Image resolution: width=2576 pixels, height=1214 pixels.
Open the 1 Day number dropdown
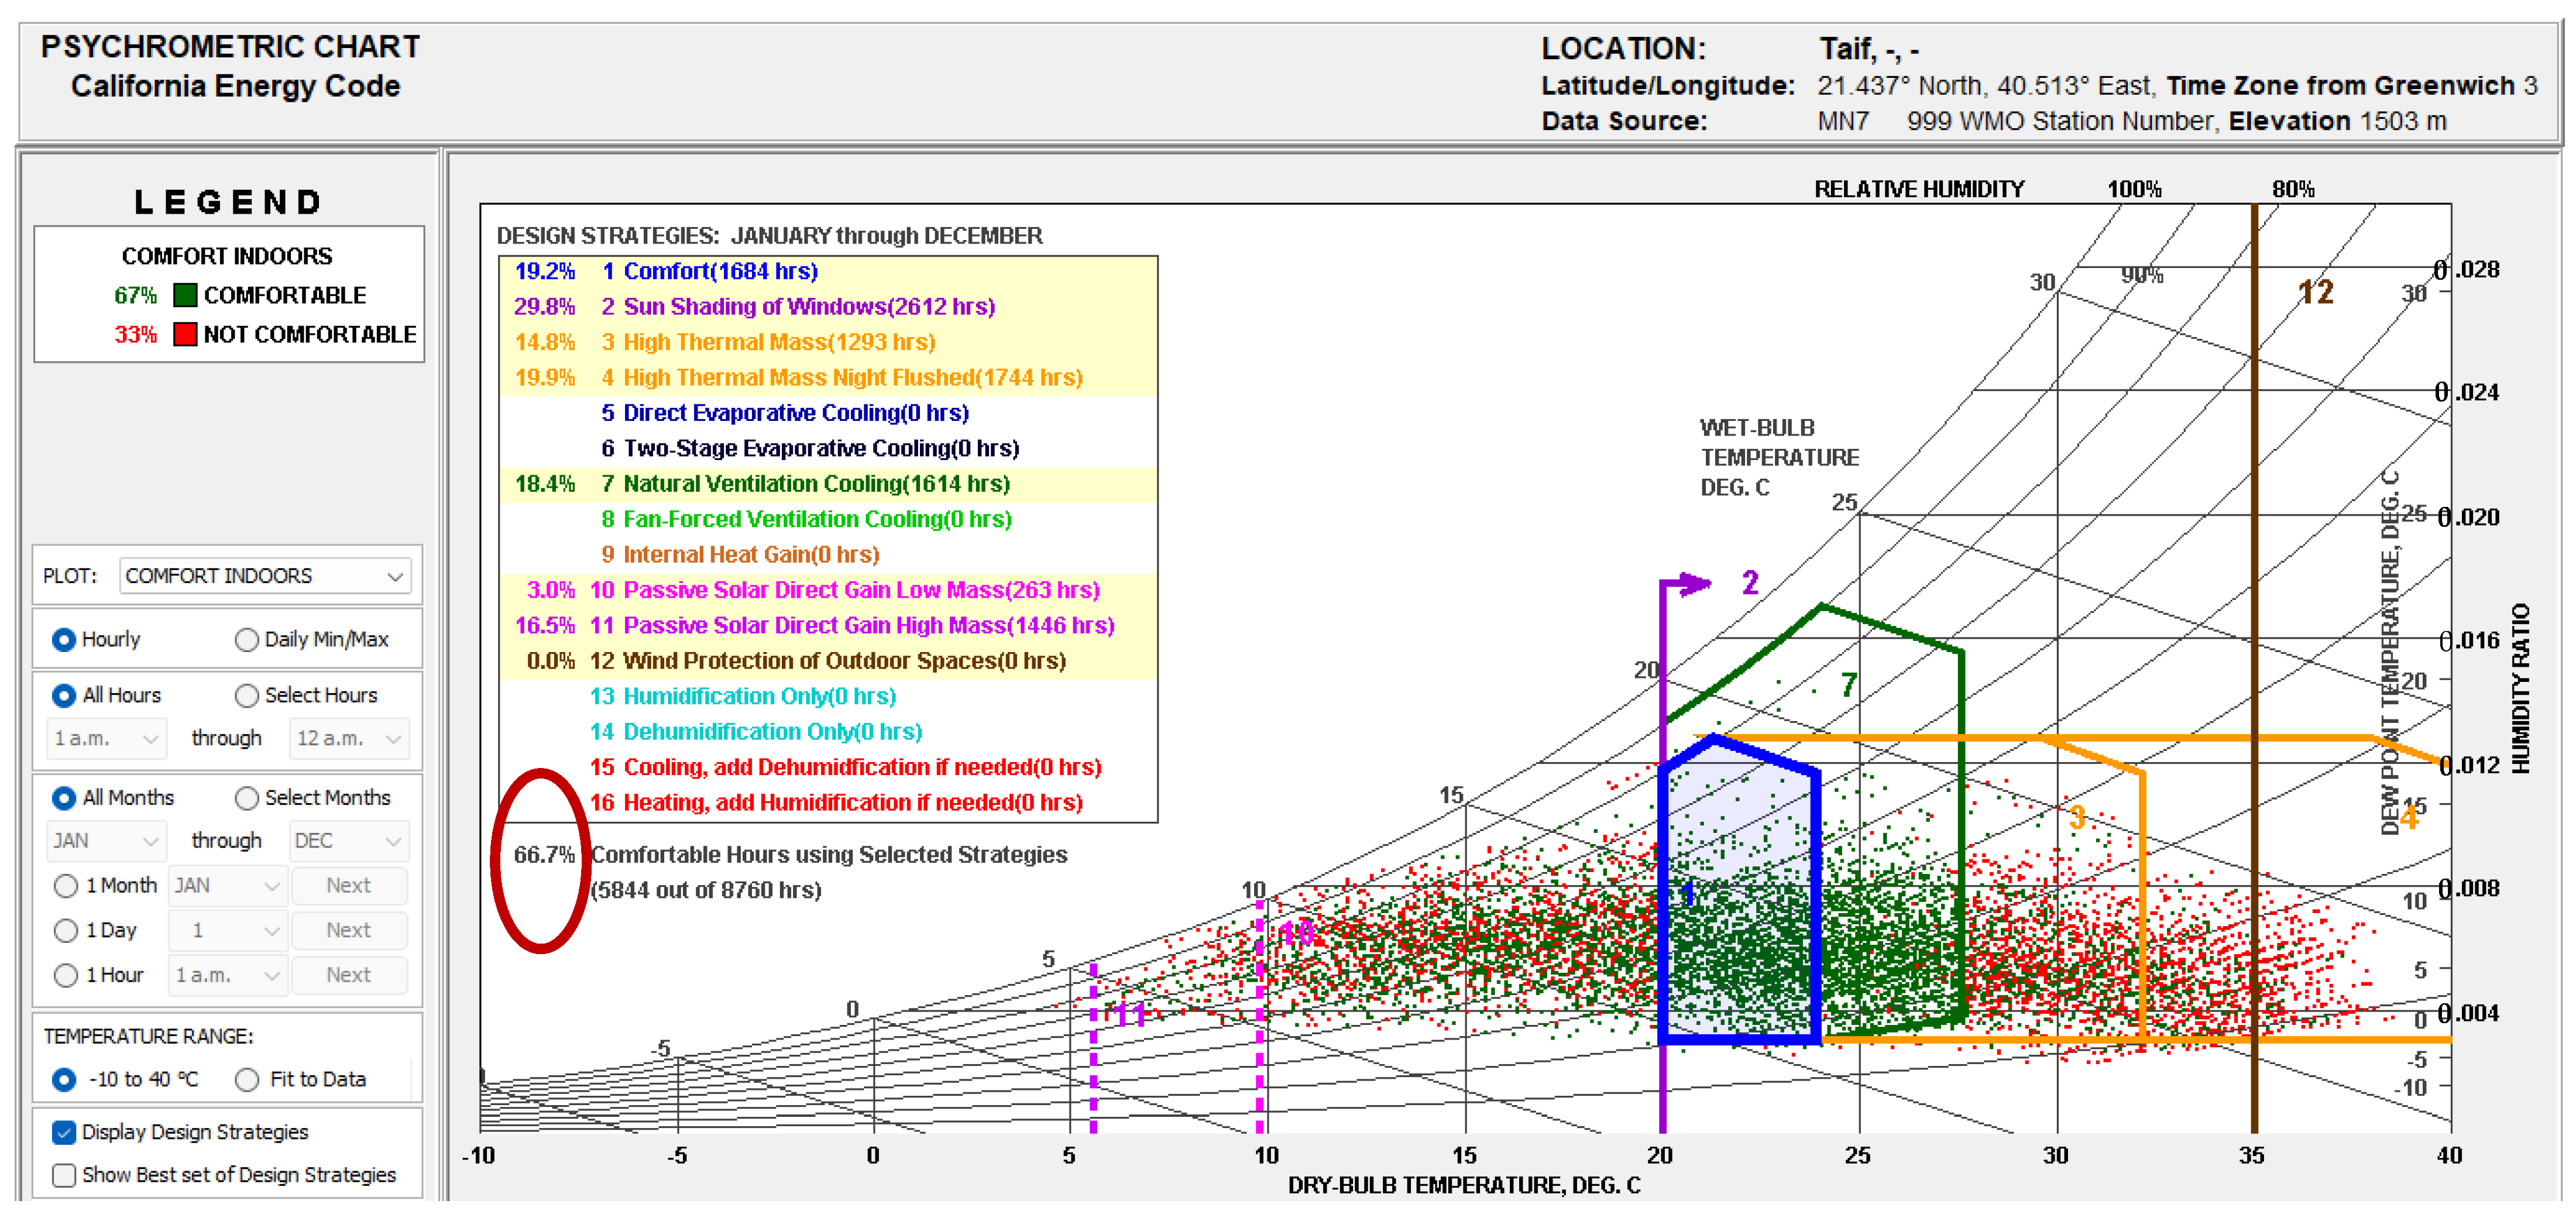pyautogui.click(x=228, y=931)
